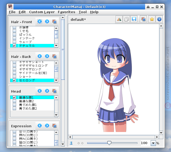Open the Help menu
Screen dimensions: 171x152
coord(94,12)
